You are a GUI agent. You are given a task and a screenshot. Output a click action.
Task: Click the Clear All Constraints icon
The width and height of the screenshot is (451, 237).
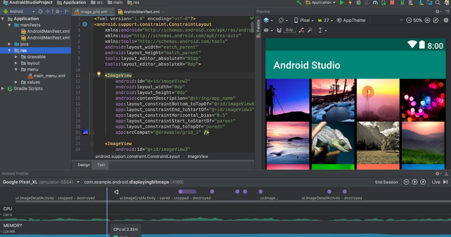pyautogui.click(x=302, y=30)
